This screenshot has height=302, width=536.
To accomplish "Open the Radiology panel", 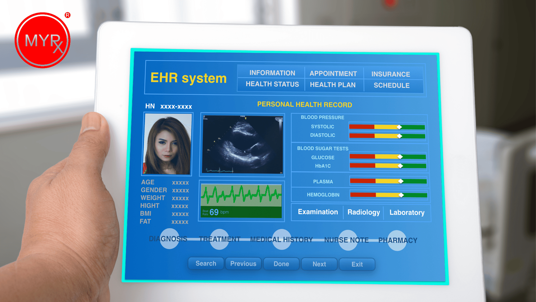I will [364, 213].
